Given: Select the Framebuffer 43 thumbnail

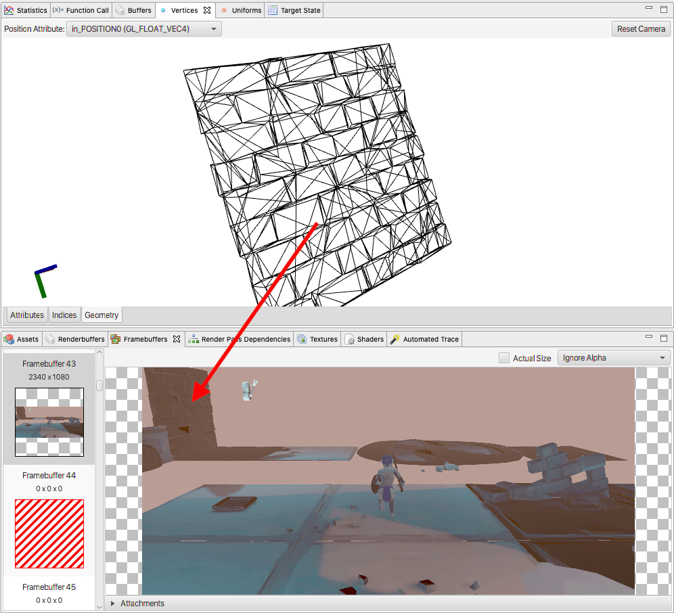Looking at the screenshot, I should [49, 422].
